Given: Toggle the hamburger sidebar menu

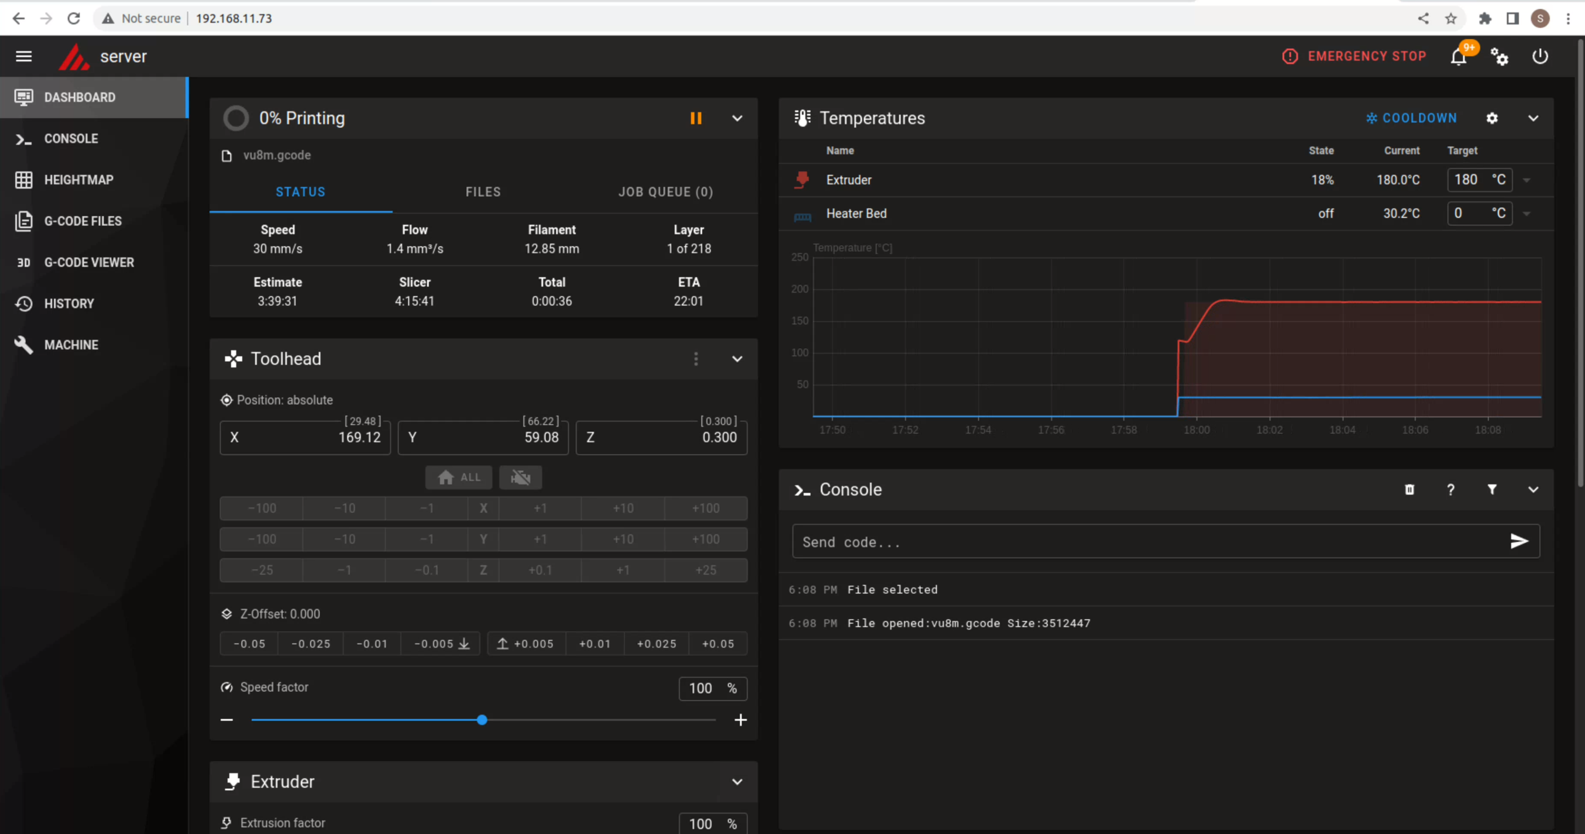Looking at the screenshot, I should 23,57.
